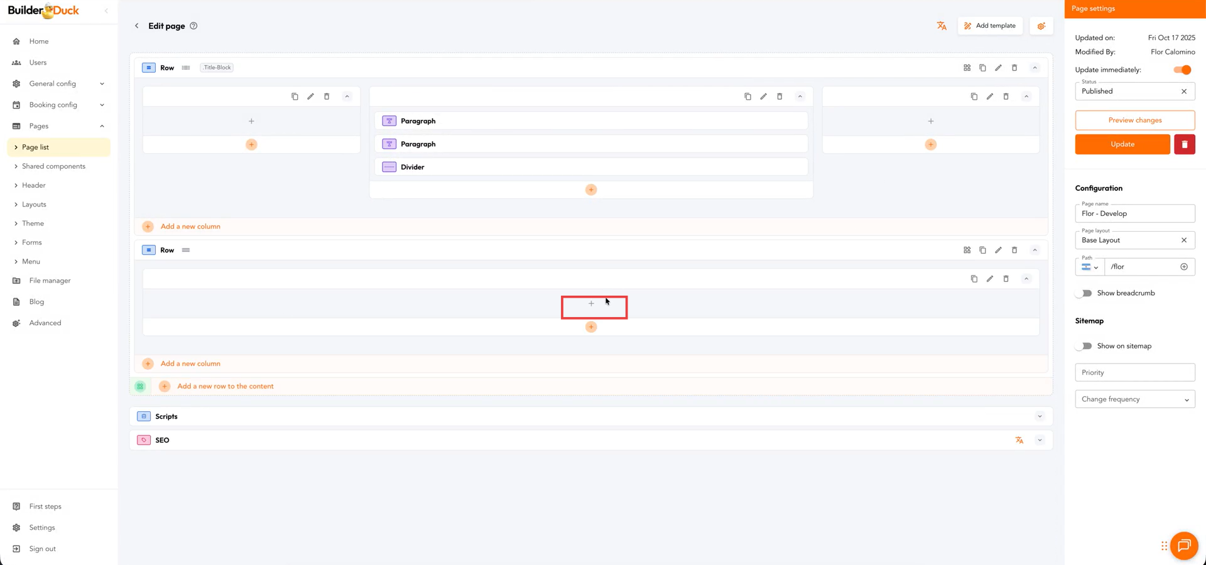Click into the Priority input field
Screen dimensions: 1206x565
pos(1134,372)
